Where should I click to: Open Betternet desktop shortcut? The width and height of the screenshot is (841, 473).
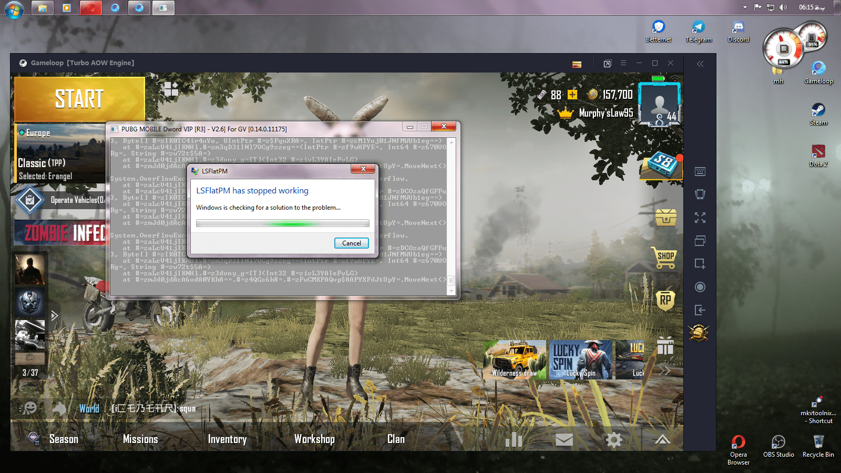click(659, 32)
